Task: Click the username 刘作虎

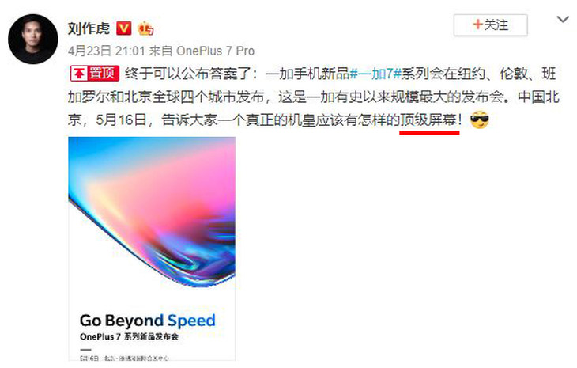Action: pos(89,28)
